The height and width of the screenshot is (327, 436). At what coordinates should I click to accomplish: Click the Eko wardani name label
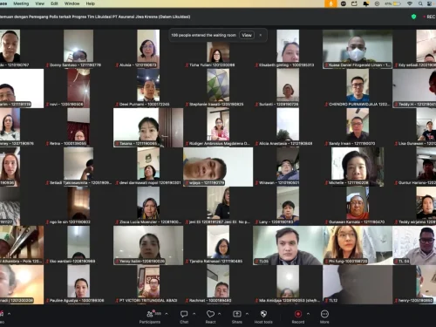71,262
